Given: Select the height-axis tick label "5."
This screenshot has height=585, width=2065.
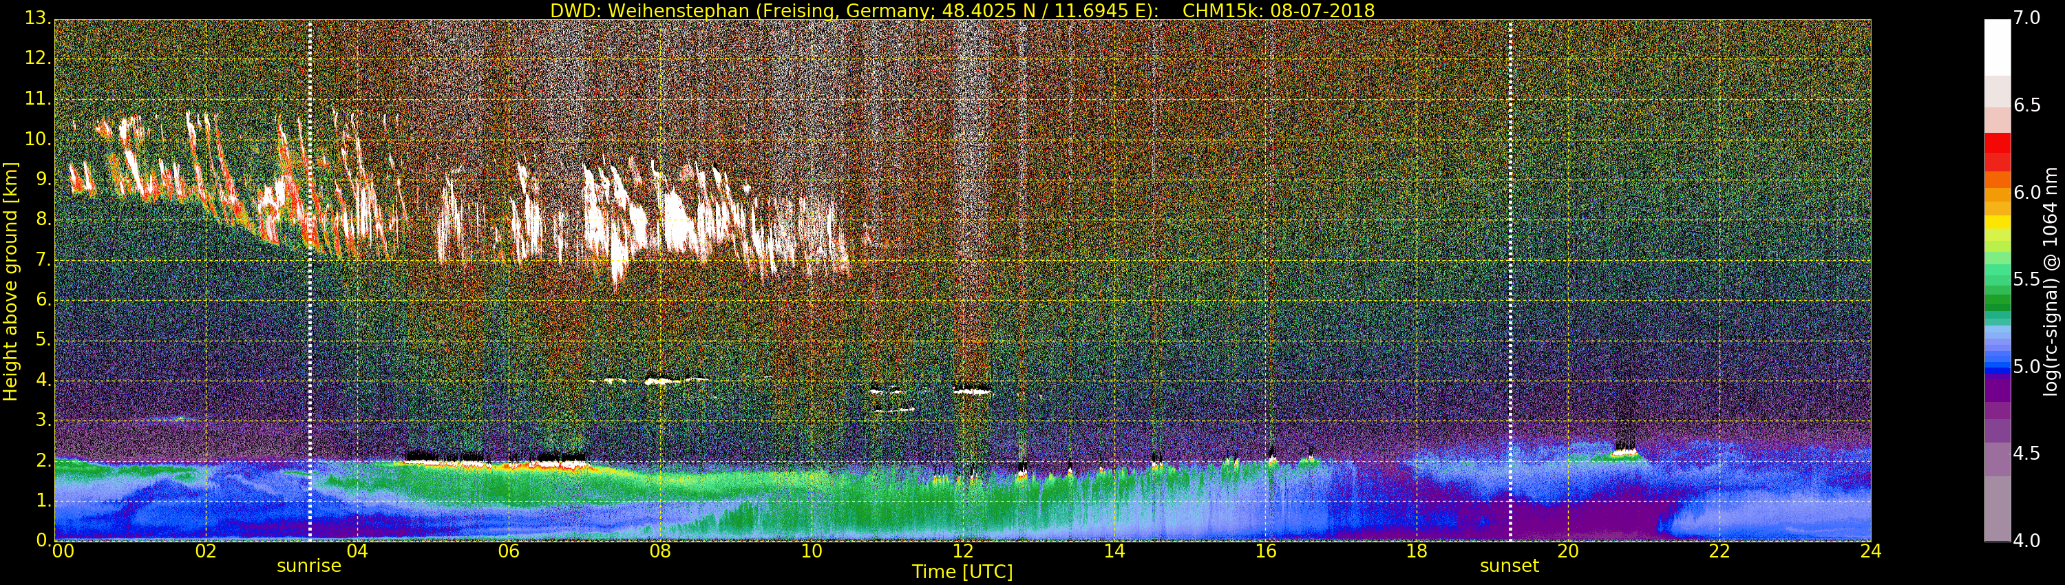Looking at the screenshot, I should (x=44, y=340).
